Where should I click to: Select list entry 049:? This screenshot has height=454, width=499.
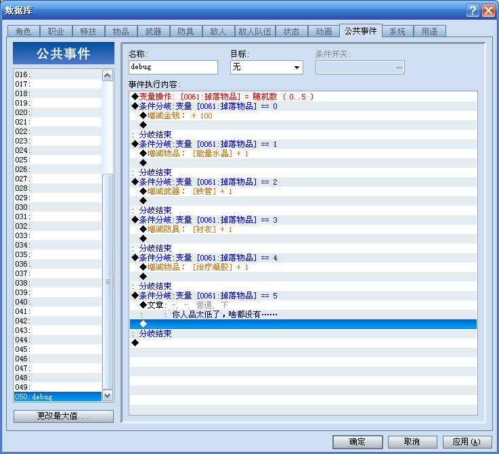[58, 387]
